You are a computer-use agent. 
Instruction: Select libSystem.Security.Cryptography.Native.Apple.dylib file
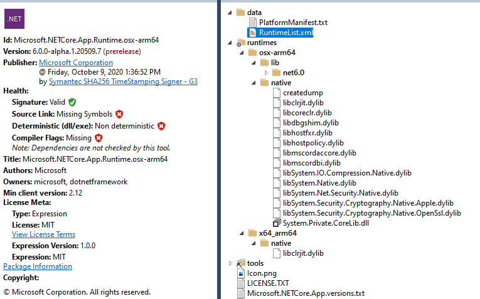coord(368,203)
